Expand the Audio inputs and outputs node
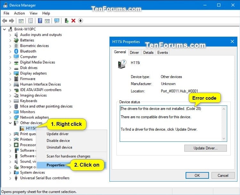This screenshot has height=195, width=240. (x=10, y=35)
